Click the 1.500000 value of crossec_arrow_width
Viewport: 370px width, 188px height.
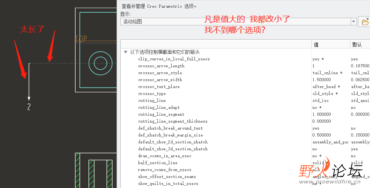(322, 80)
